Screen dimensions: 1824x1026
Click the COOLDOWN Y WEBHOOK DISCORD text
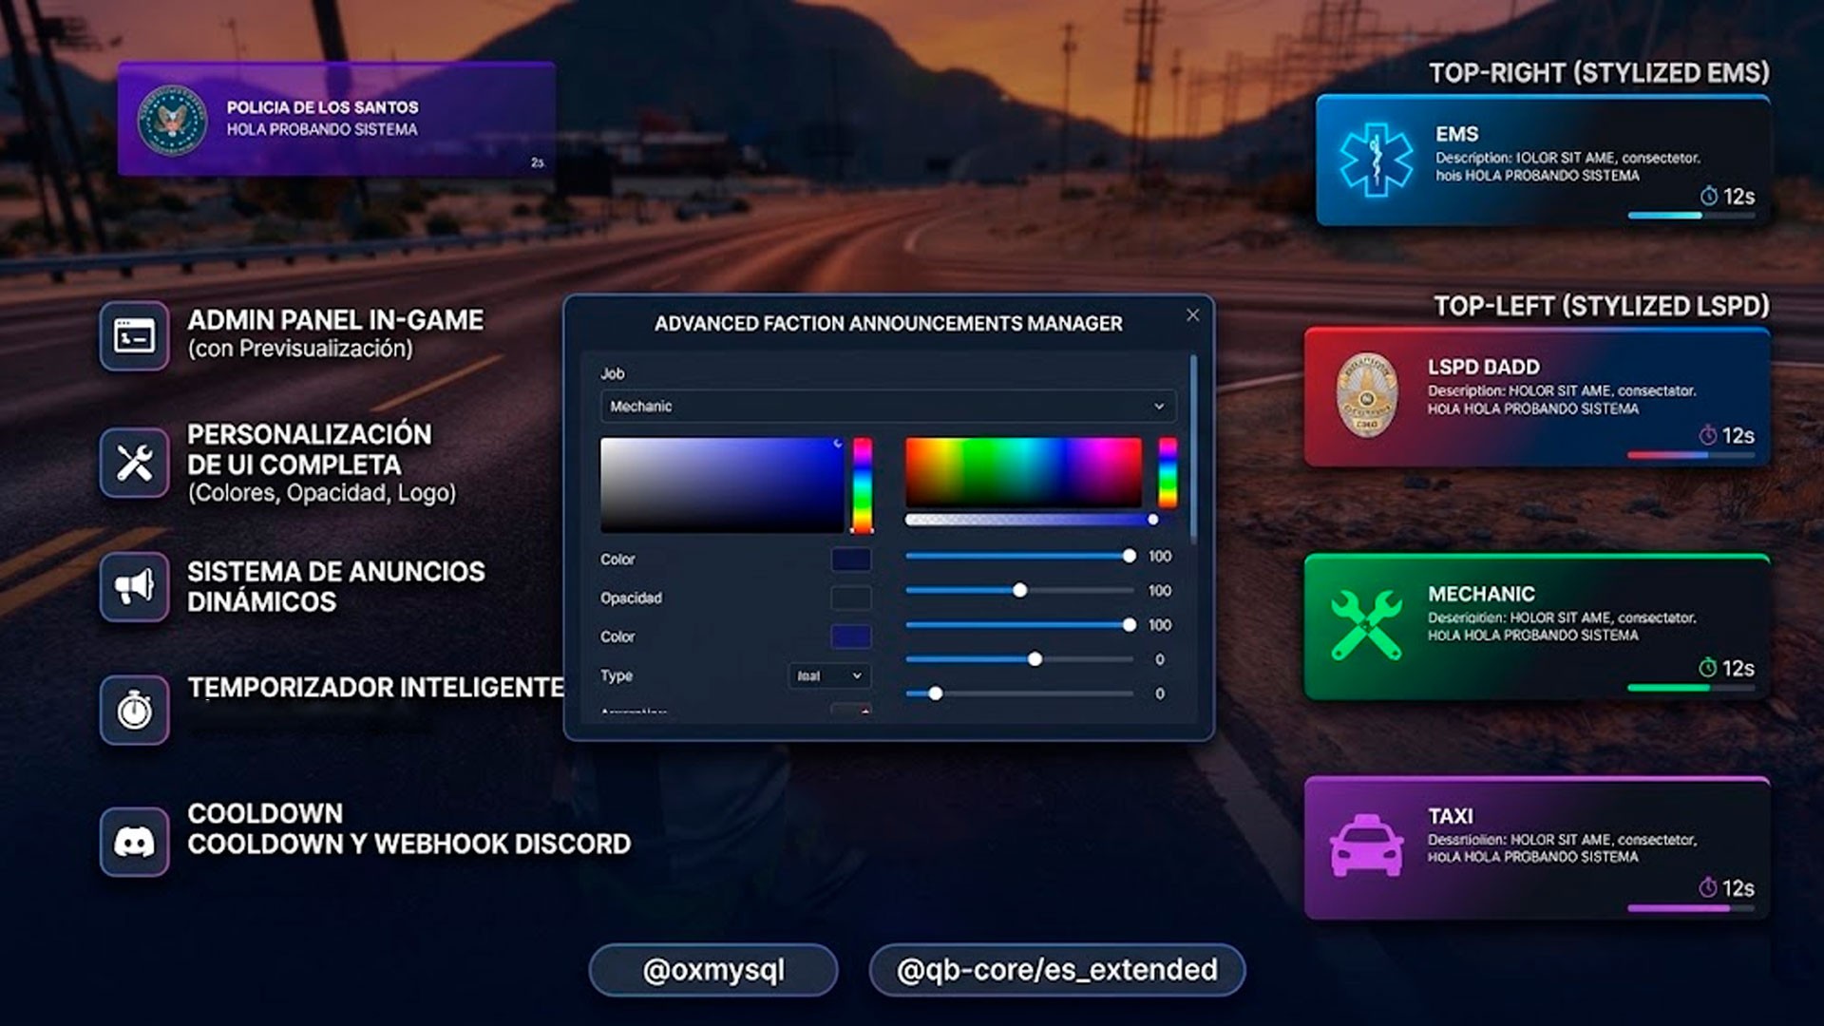tap(408, 844)
